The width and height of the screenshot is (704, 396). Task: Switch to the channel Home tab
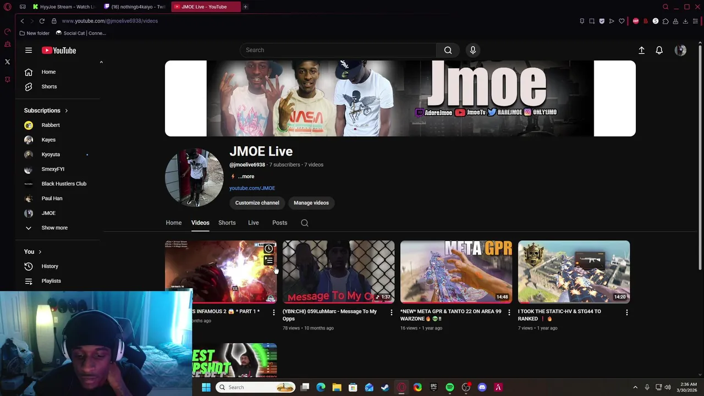point(174,223)
